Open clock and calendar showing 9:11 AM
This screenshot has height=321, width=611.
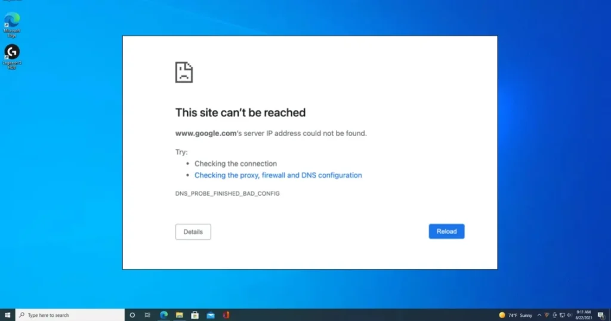[x=584, y=315]
